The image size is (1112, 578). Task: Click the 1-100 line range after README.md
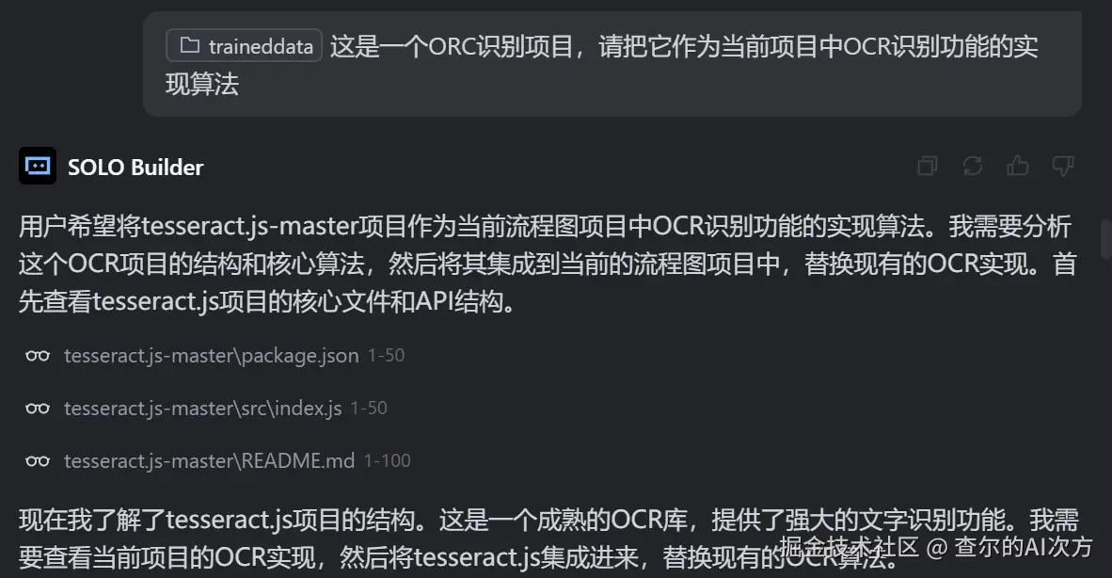388,461
